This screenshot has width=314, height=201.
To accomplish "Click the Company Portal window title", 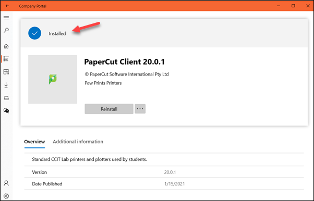I will [x=33, y=6].
